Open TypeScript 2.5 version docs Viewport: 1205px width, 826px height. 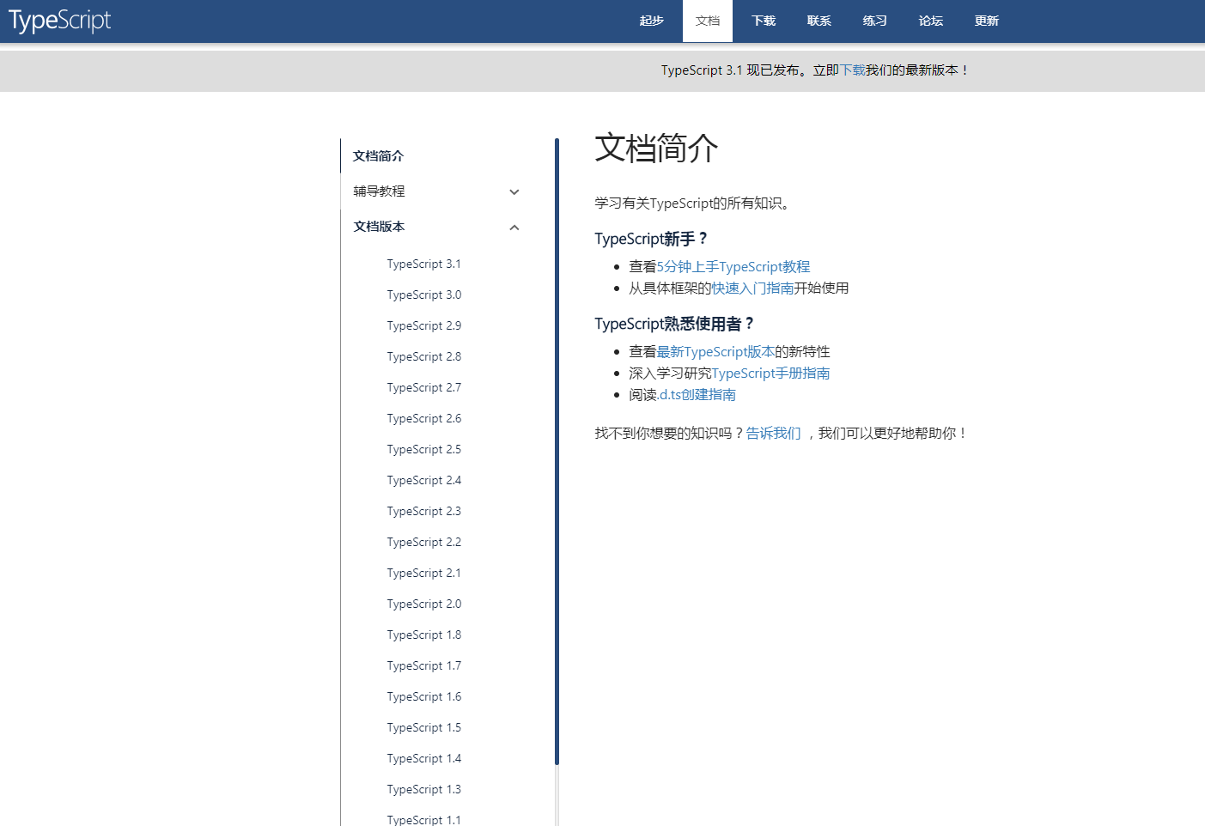(424, 449)
